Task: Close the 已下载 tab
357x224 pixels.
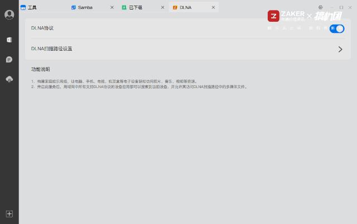Action: coord(162,7)
